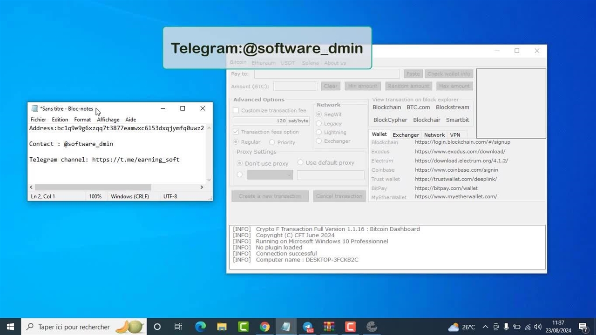Click the Windows taskbar search box
The width and height of the screenshot is (596, 335).
click(74, 327)
